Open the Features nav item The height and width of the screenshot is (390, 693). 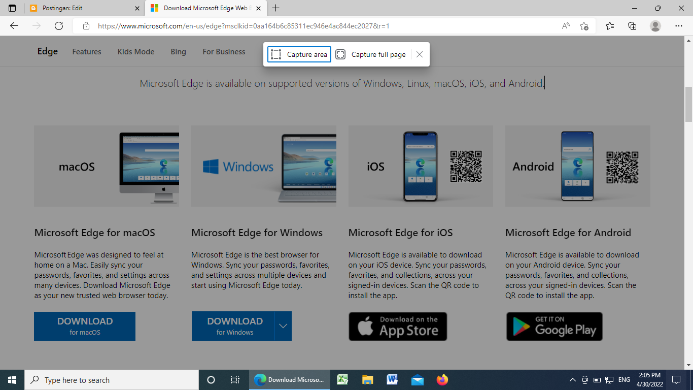pyautogui.click(x=87, y=52)
